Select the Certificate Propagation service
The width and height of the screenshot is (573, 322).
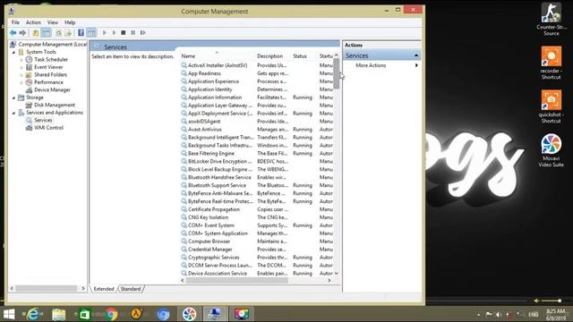214,209
